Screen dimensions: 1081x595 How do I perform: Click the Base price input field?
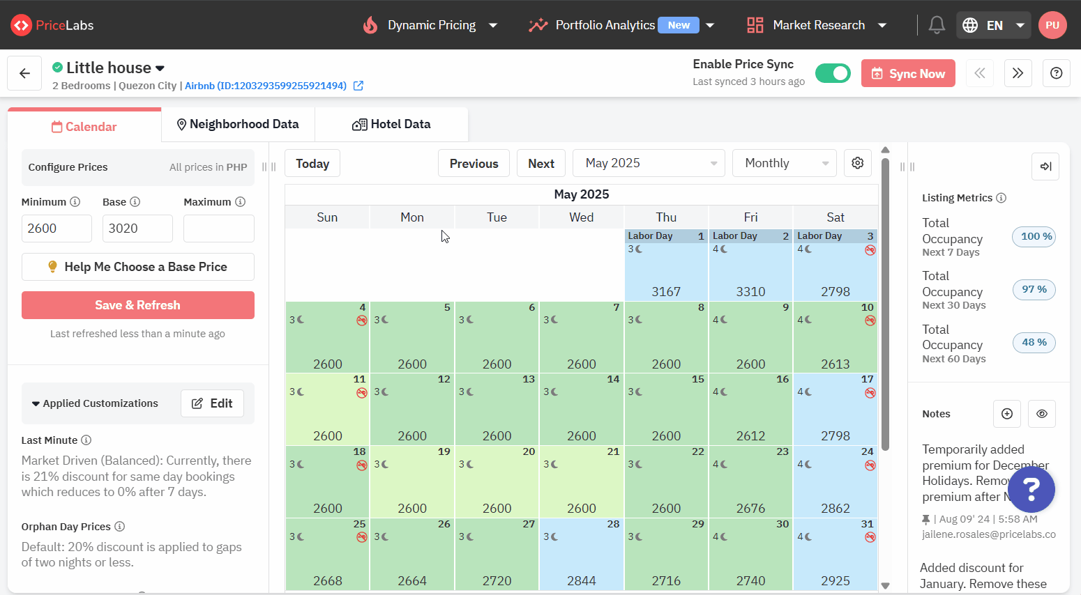point(137,228)
